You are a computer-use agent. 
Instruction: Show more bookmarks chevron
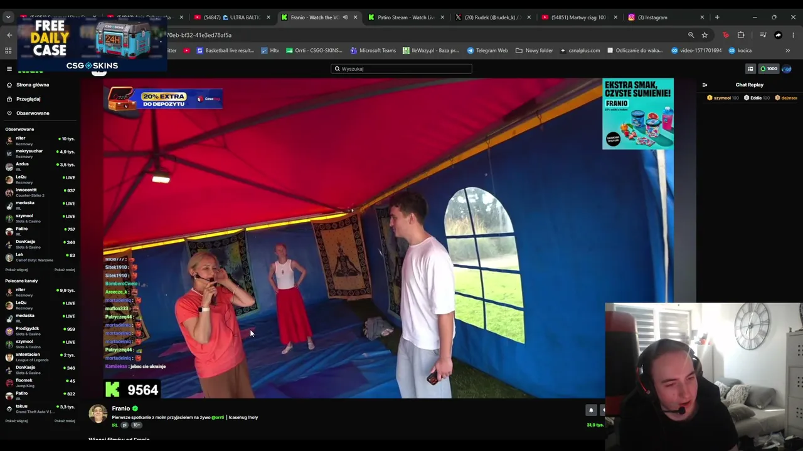click(x=787, y=51)
